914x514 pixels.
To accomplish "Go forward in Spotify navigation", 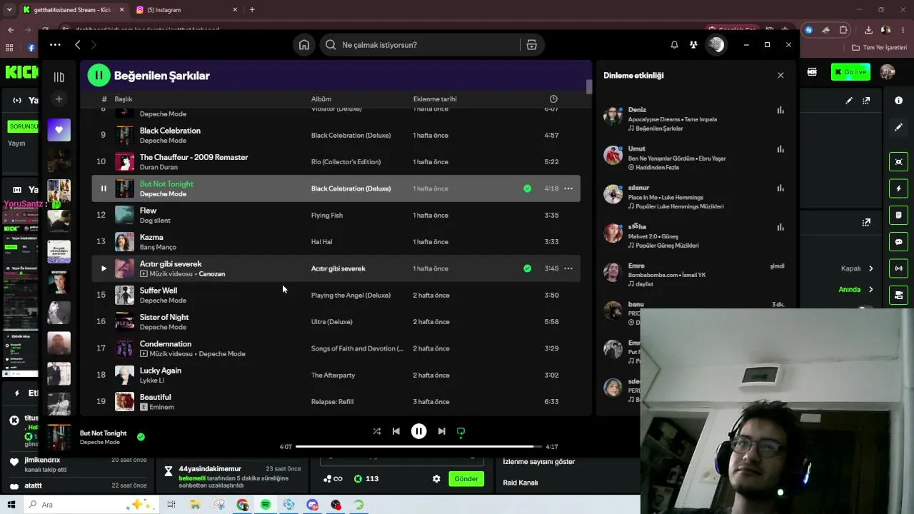I will [x=94, y=45].
